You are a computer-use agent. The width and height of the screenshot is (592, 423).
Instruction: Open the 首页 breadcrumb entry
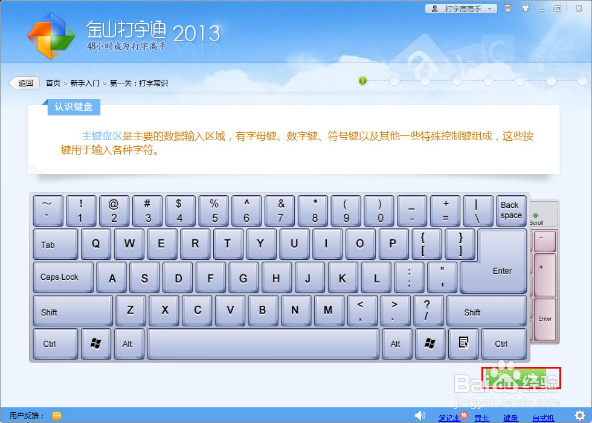tap(52, 83)
